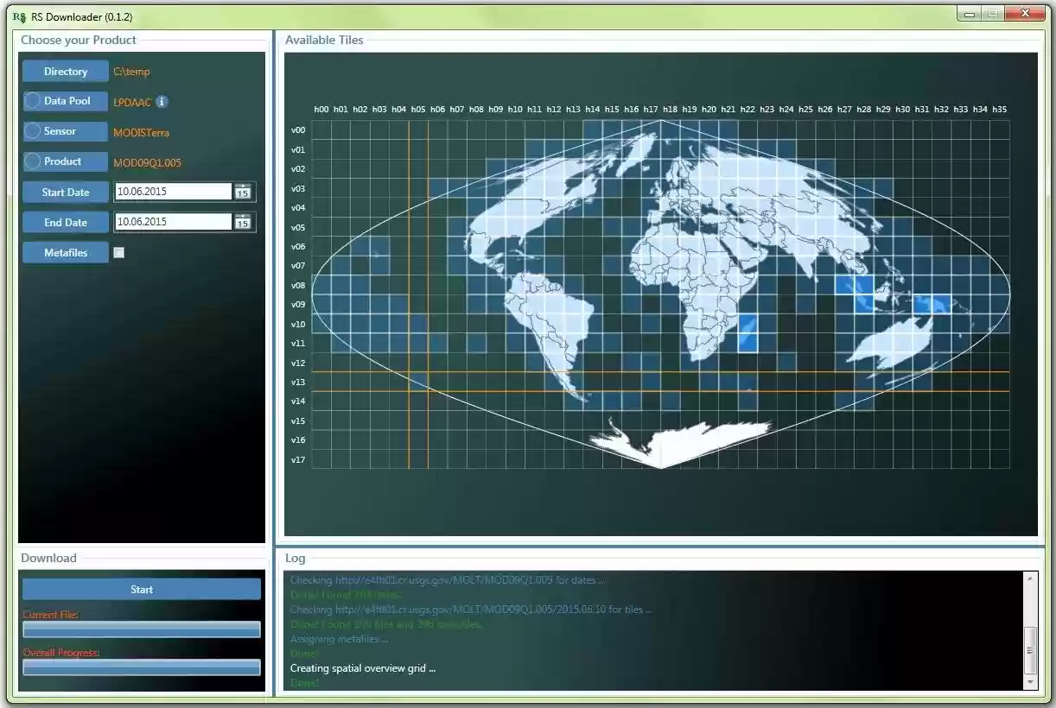Click inside the Start Date input field
Viewport: 1056px width, 708px height.
coord(169,192)
